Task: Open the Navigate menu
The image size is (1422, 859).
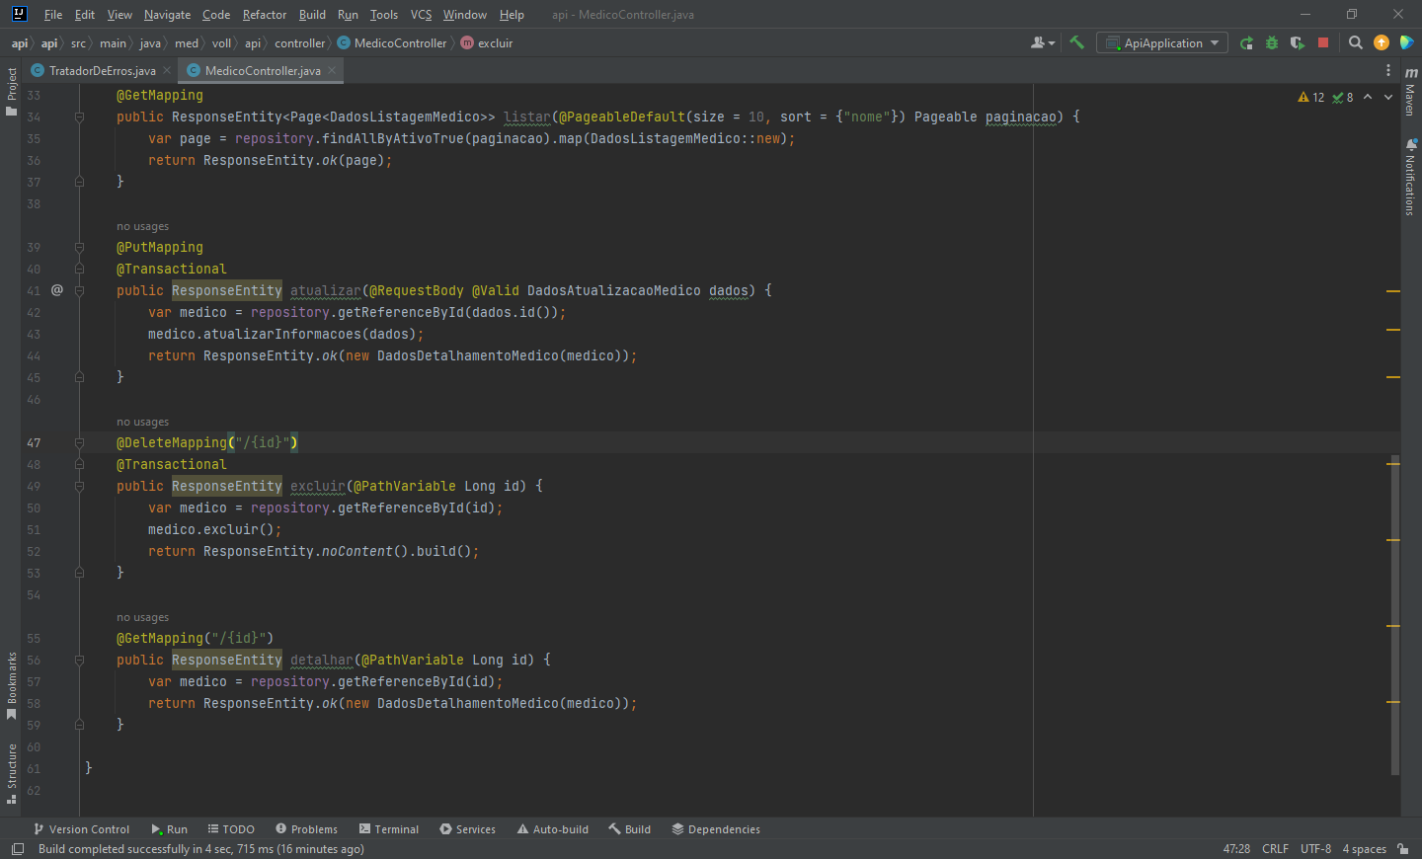Action: click(167, 15)
